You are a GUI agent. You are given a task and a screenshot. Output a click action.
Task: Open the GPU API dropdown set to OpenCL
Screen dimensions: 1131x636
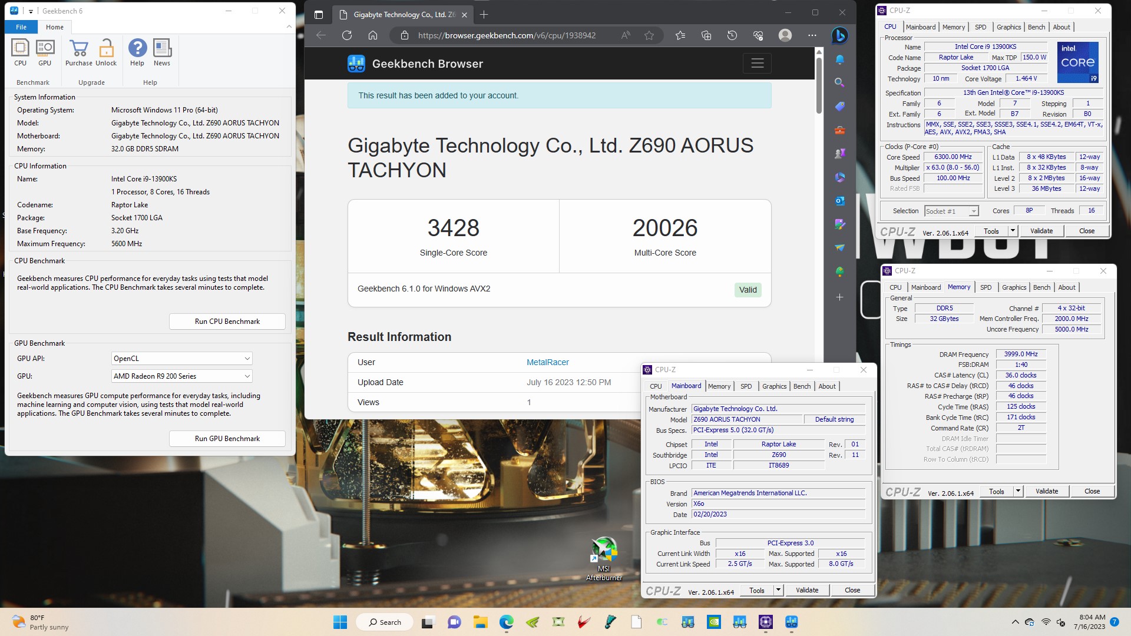coord(182,359)
